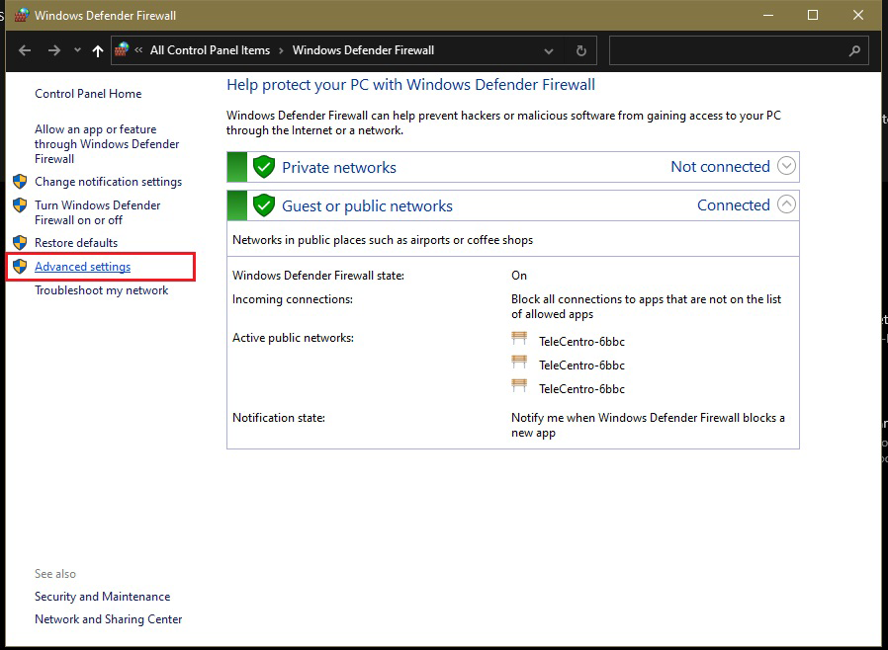Image resolution: width=888 pixels, height=650 pixels.
Task: Open the recent locations chevron
Action: point(77,50)
